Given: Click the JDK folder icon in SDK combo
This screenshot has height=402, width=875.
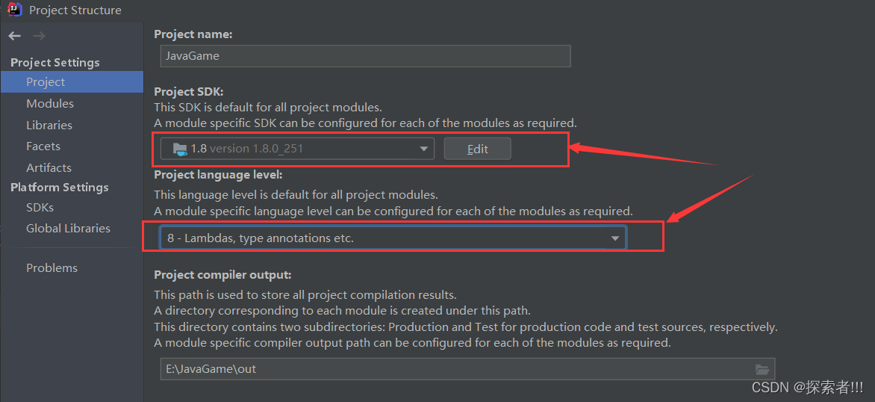Looking at the screenshot, I should (180, 149).
